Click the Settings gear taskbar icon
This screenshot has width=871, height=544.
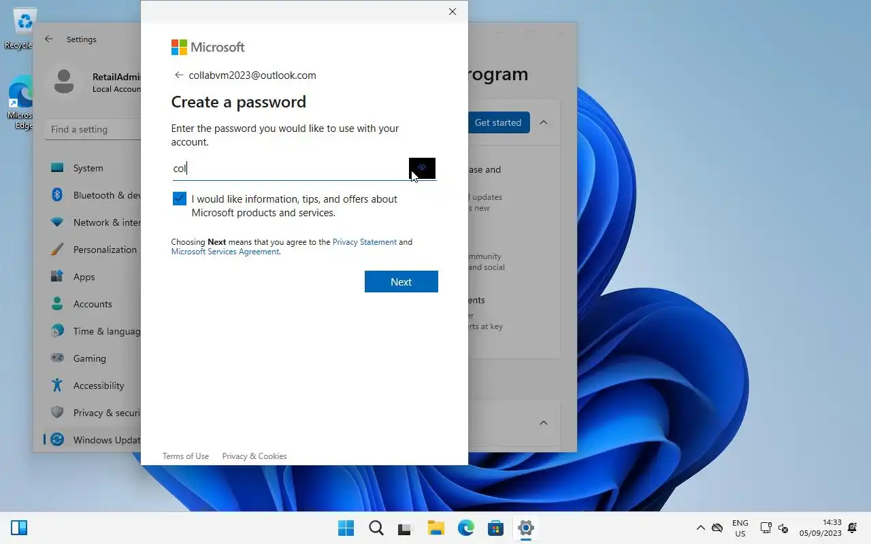pyautogui.click(x=525, y=528)
